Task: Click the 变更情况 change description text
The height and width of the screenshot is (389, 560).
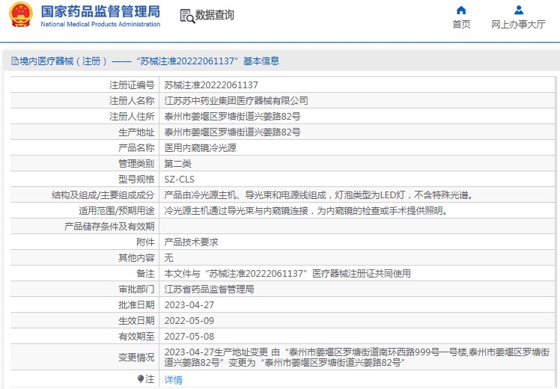Action: point(357,358)
